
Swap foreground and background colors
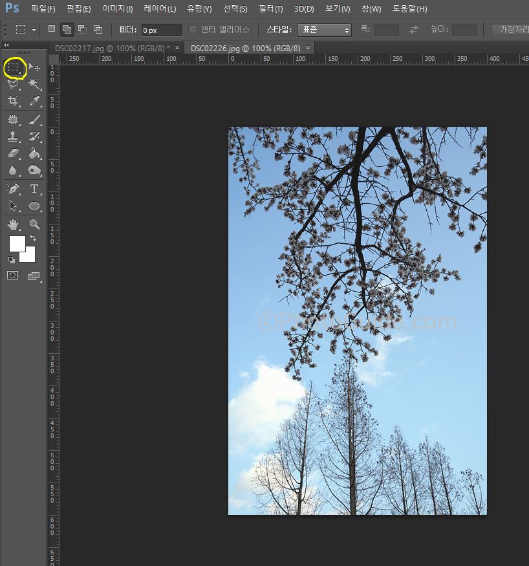(x=33, y=238)
